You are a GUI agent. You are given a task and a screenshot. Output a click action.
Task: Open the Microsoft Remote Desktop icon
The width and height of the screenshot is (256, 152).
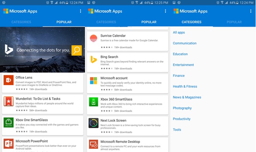click(x=94, y=144)
